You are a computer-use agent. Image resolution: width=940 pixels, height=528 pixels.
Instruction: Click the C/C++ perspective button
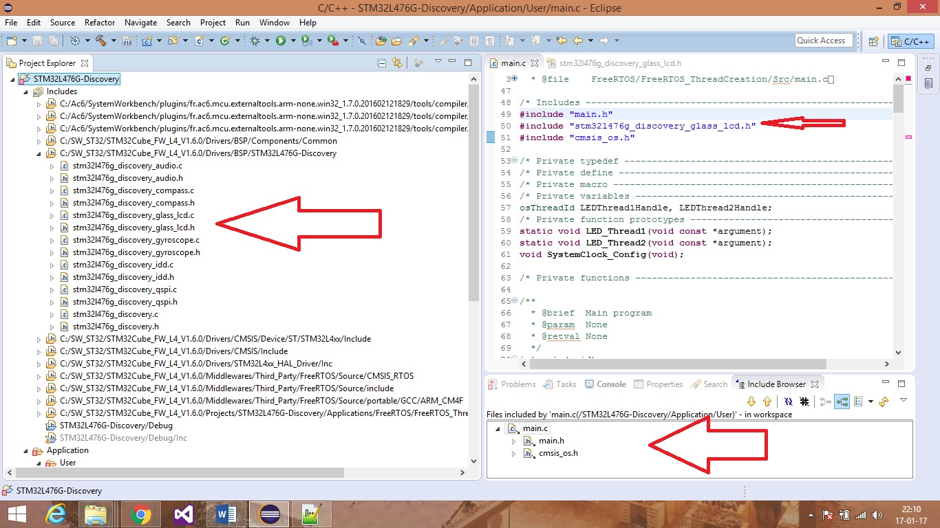[910, 41]
